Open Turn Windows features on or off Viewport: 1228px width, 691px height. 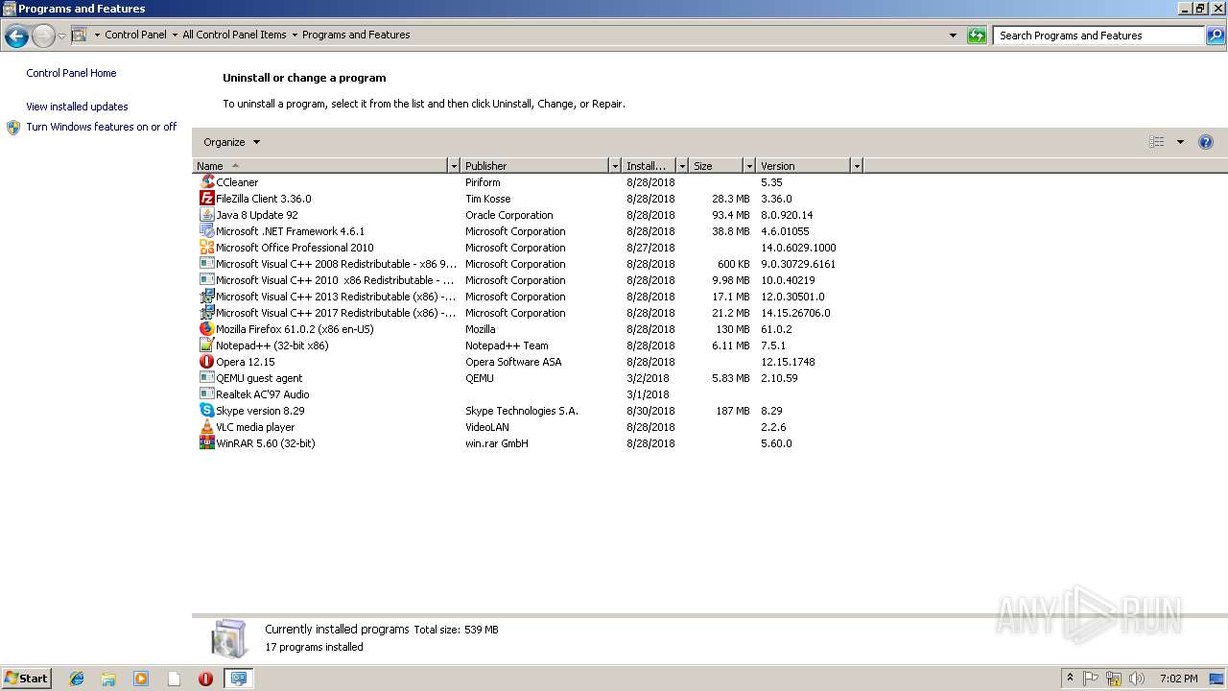(x=101, y=127)
